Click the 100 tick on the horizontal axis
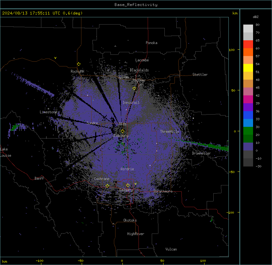This screenshot has width=272, height=265. click(x=203, y=261)
